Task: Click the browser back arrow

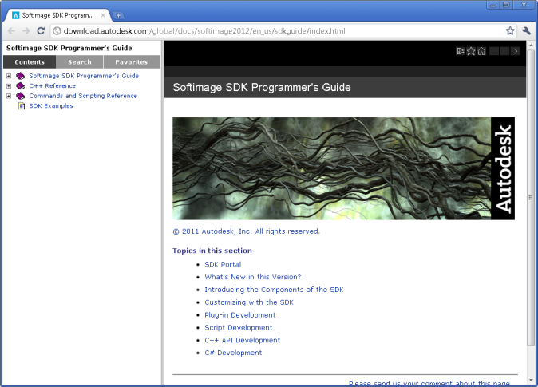Action: 11,31
